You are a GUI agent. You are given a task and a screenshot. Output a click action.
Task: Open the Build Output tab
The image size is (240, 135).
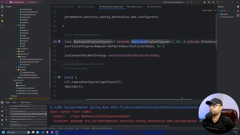tap(25, 102)
